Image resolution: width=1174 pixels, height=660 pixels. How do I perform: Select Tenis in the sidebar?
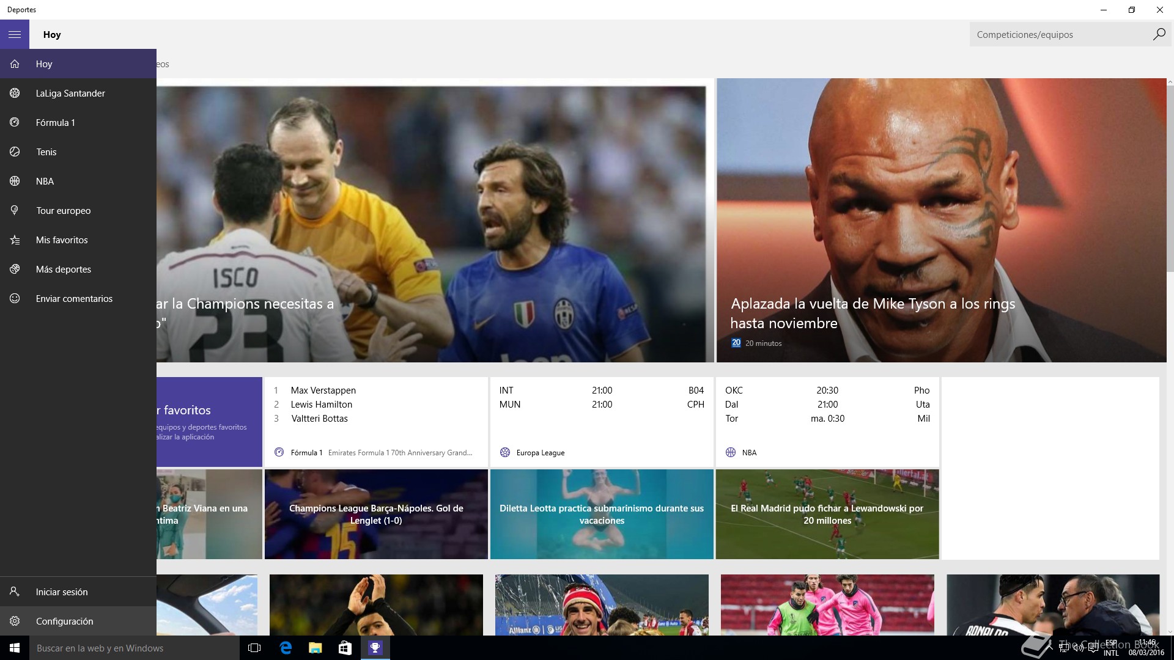click(x=78, y=152)
